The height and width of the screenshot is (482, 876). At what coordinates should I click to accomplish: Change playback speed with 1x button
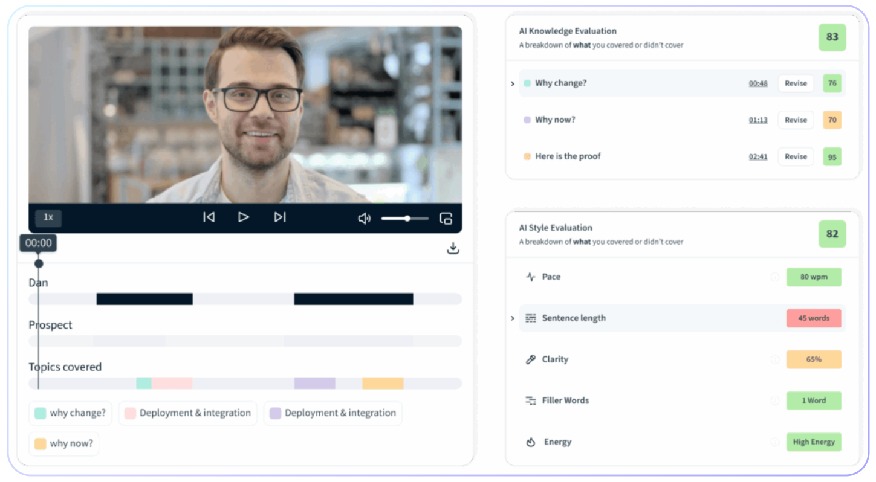[48, 217]
